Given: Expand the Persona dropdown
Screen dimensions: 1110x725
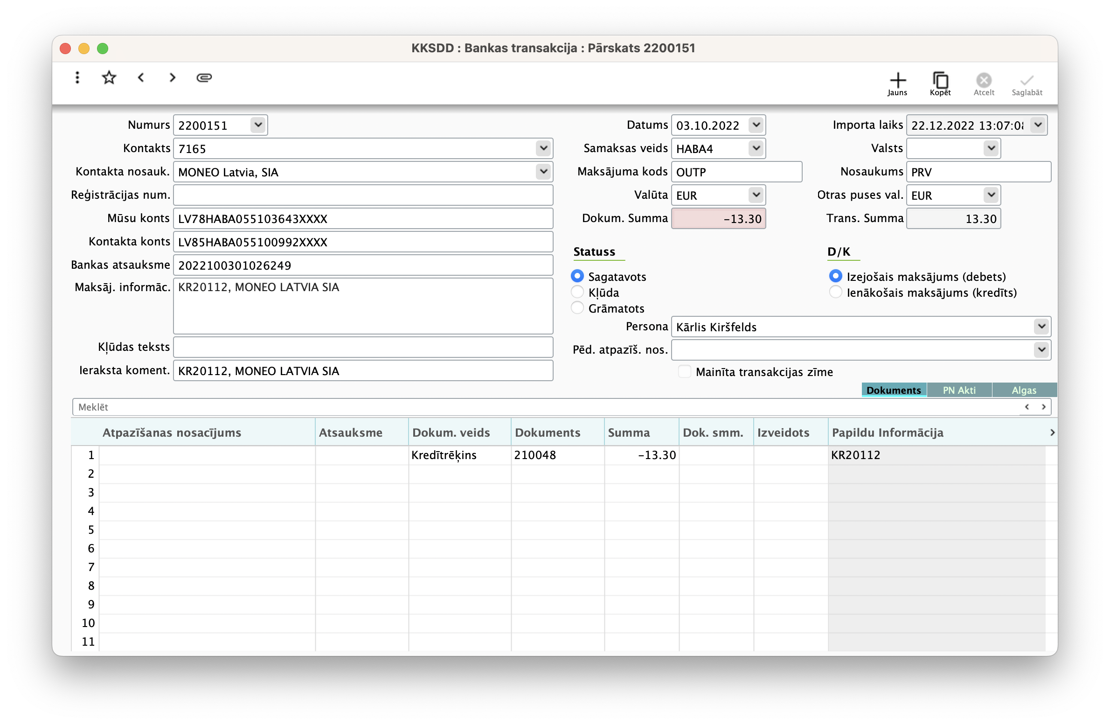Looking at the screenshot, I should (1041, 327).
